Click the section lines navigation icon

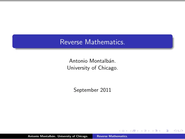point(156,131)
